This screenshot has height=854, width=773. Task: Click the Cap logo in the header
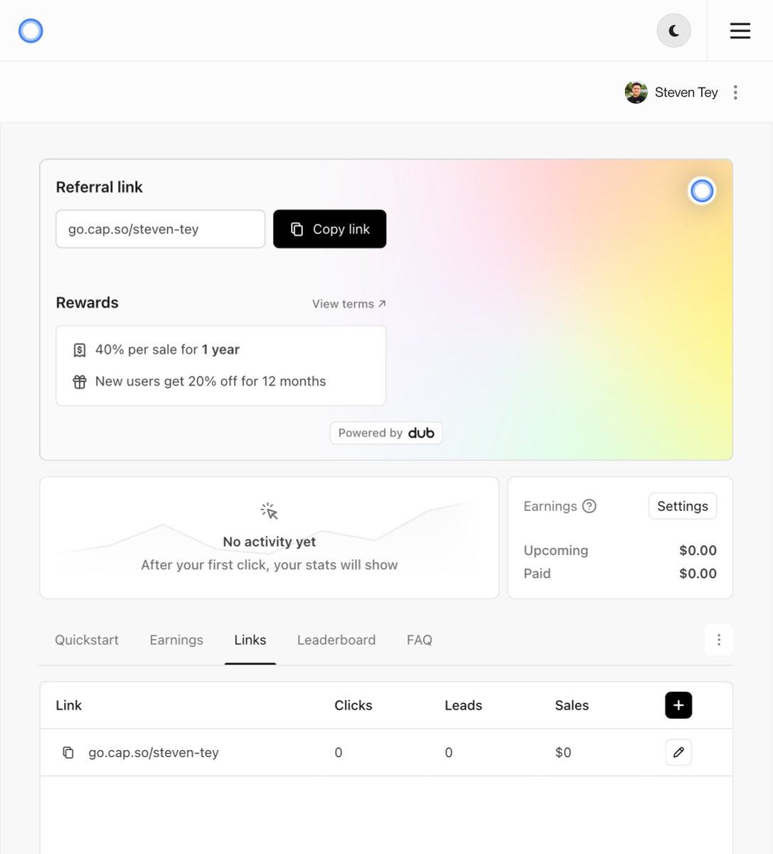coord(31,31)
